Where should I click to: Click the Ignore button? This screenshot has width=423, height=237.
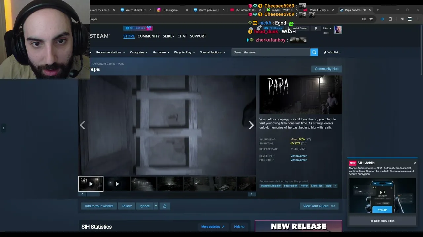point(145,206)
